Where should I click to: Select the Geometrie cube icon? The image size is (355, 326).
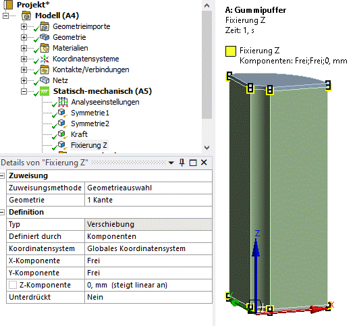click(45, 37)
